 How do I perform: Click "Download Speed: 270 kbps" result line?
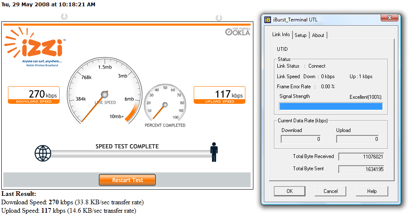pyautogui.click(x=73, y=202)
